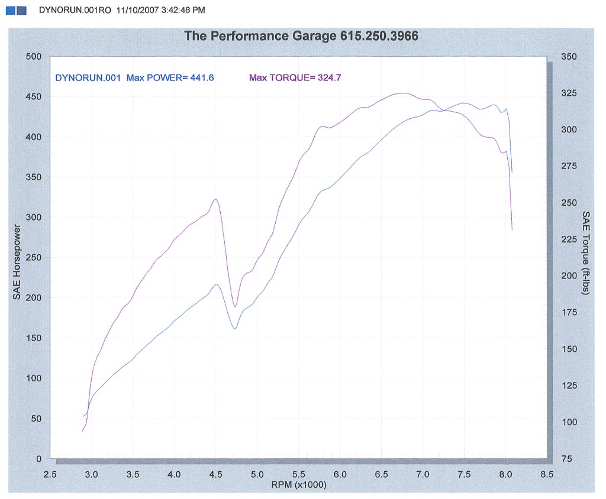Image resolution: width=606 pixels, height=499 pixels.
Task: Click the Max TORQUE= 324.7 readout
Action: tap(291, 77)
